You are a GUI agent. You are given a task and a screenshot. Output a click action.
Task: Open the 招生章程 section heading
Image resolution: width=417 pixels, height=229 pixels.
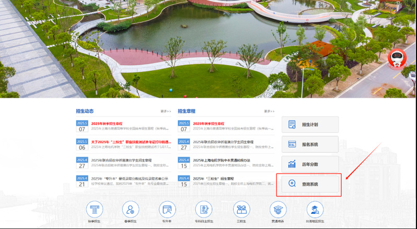187,111
